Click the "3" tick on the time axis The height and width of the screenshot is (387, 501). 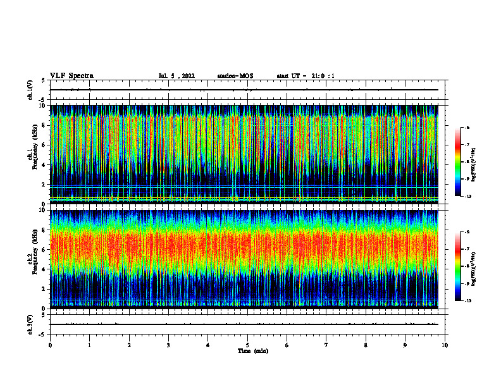pos(168,345)
